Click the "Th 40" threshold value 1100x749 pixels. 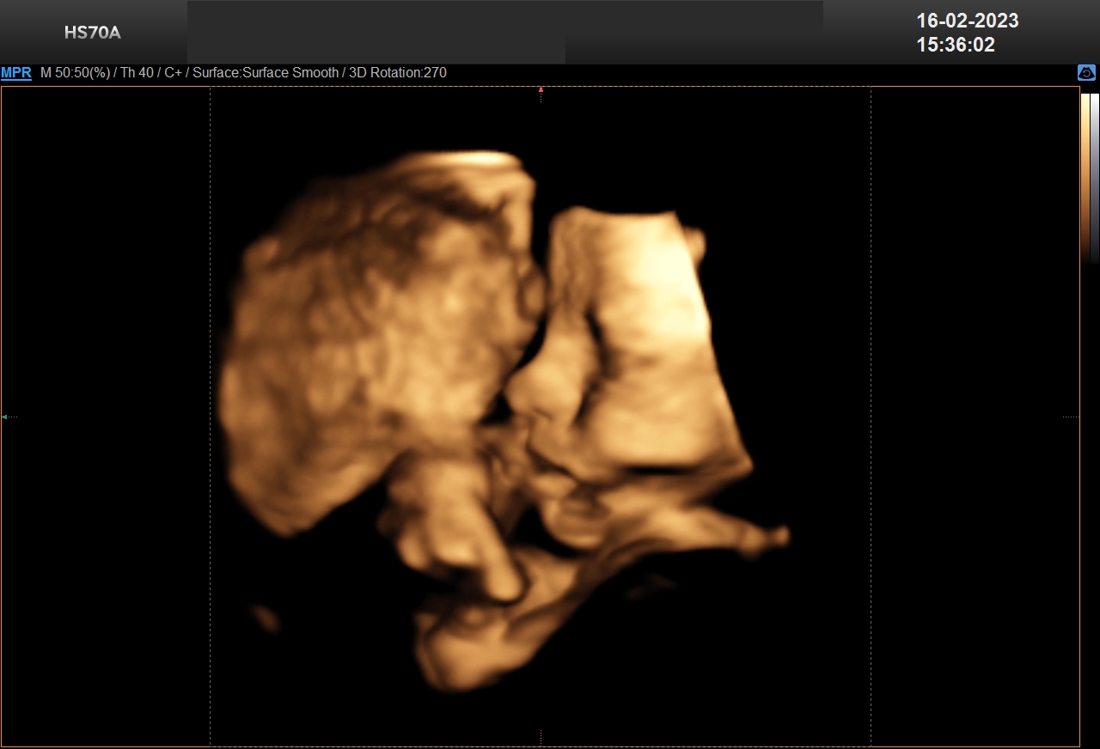click(x=137, y=73)
